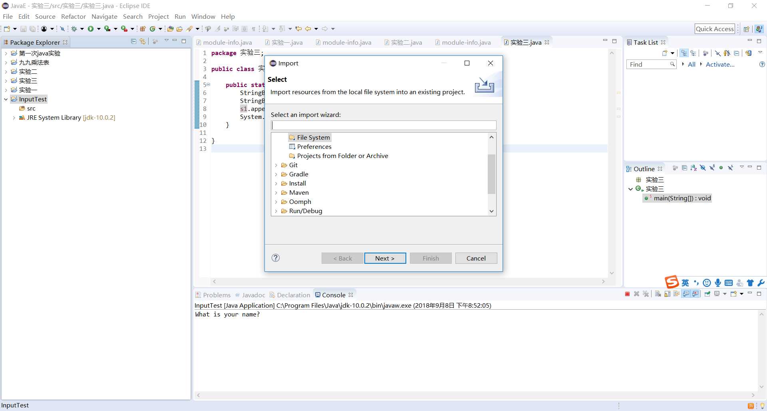Click the Run External Tools icon
The width and height of the screenshot is (767, 411).
click(124, 29)
